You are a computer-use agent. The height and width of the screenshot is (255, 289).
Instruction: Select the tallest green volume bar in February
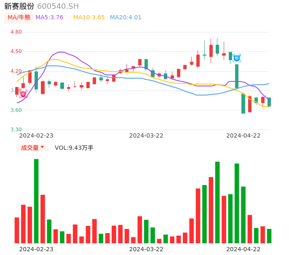[36, 201]
